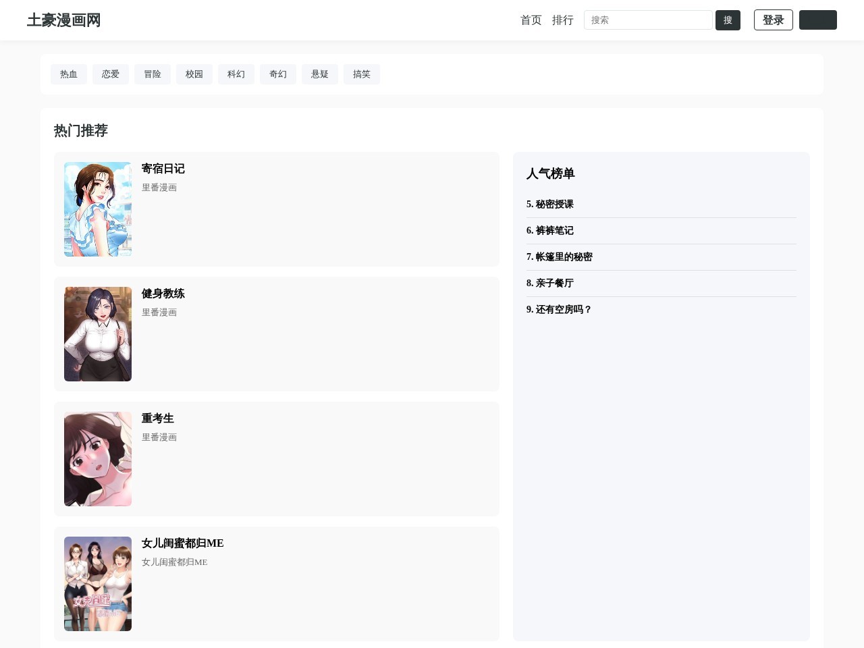864x648 pixels.
Task: Open the 健身教练 title link
Action: [163, 294]
